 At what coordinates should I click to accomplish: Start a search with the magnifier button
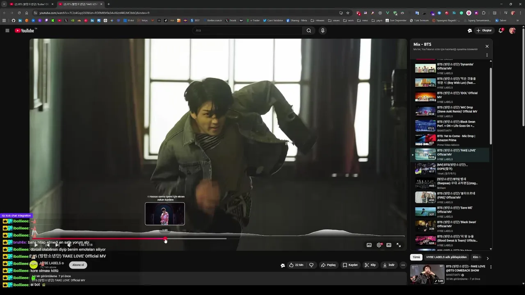[309, 31]
